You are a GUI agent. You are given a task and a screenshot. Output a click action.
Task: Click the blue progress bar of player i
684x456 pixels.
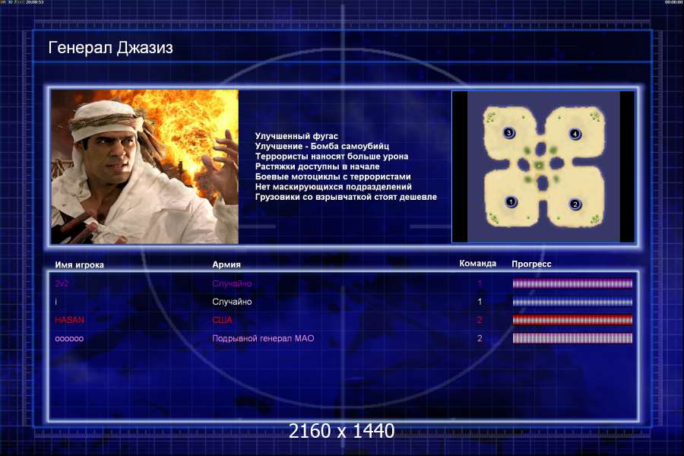tap(572, 302)
